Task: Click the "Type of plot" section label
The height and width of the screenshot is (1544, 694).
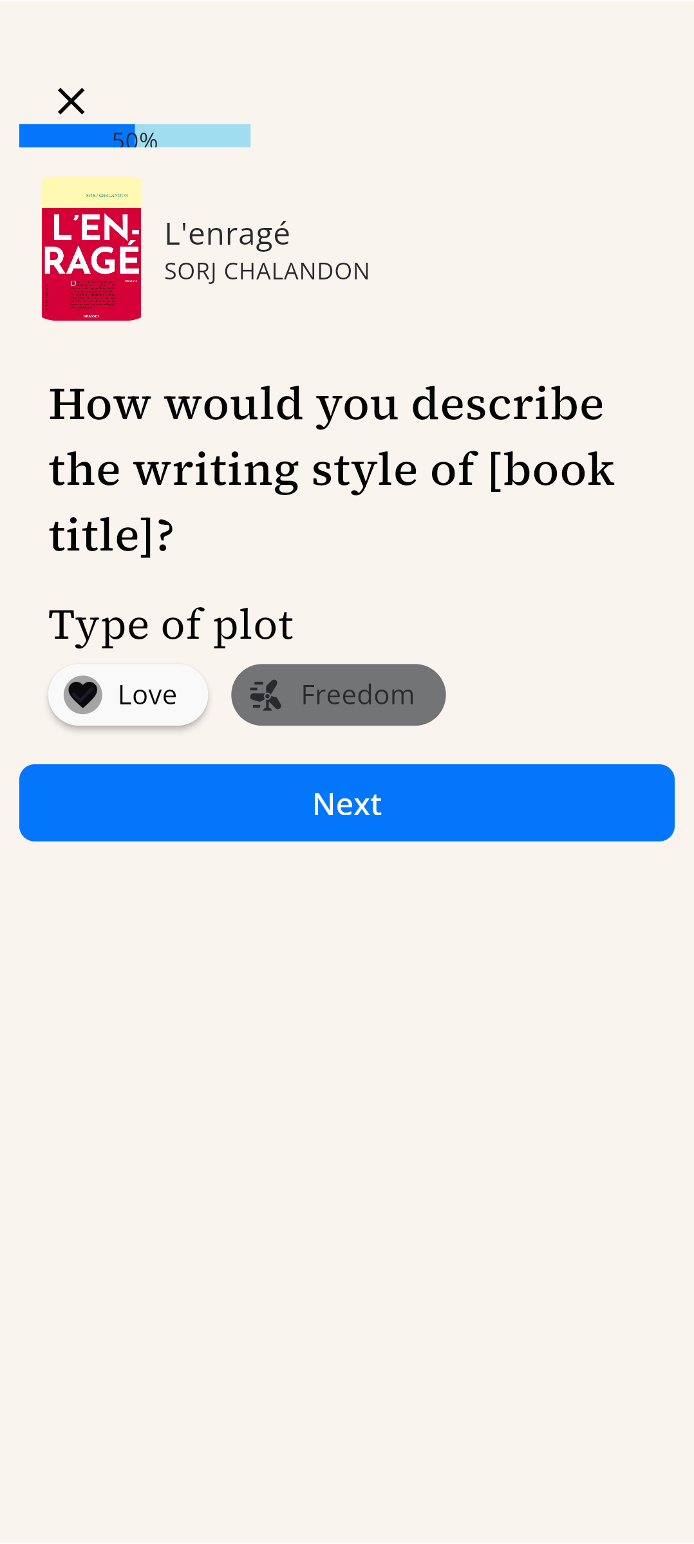Action: [171, 625]
